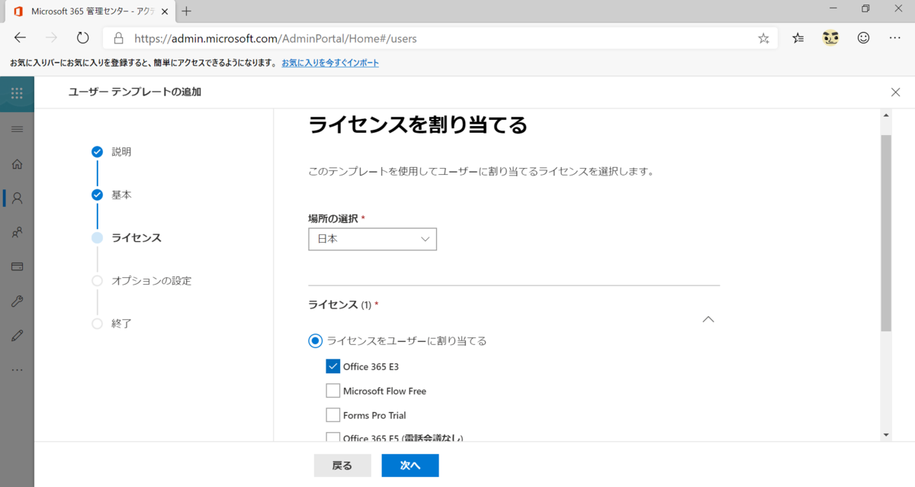
Task: Click the panel vertical scrollbar thumb
Action: click(x=885, y=233)
